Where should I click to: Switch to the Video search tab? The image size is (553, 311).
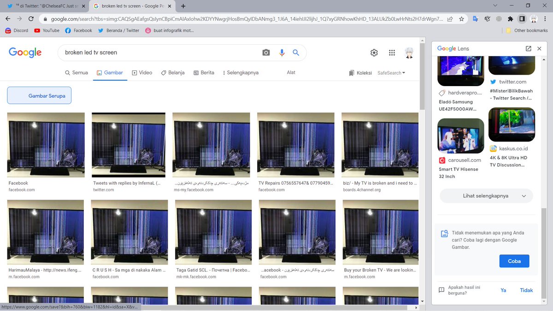pyautogui.click(x=142, y=73)
